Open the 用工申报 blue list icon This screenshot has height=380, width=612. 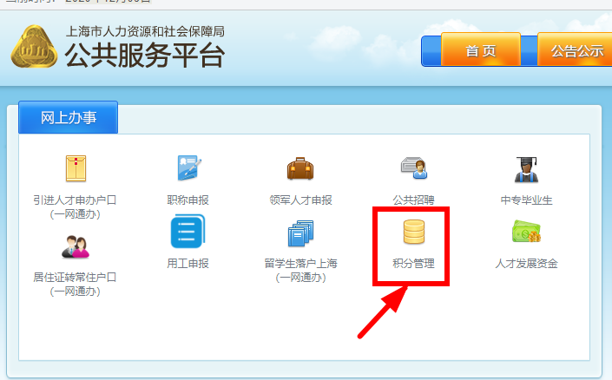[188, 232]
